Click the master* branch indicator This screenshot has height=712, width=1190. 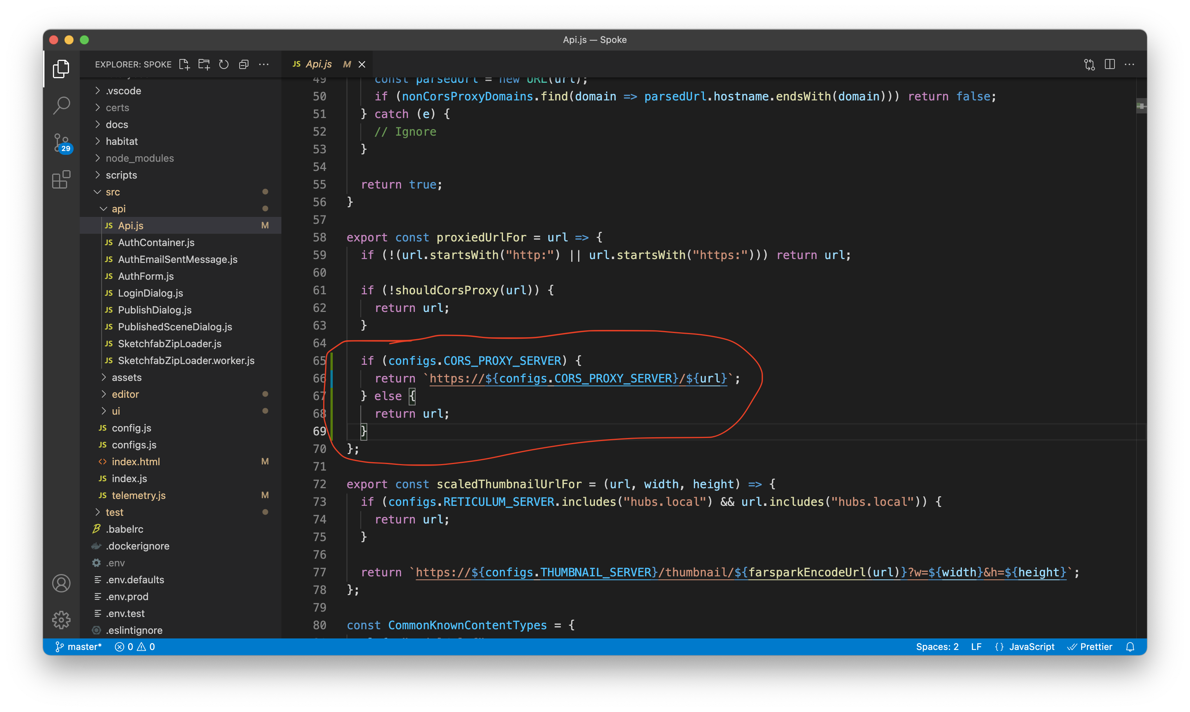tap(78, 647)
